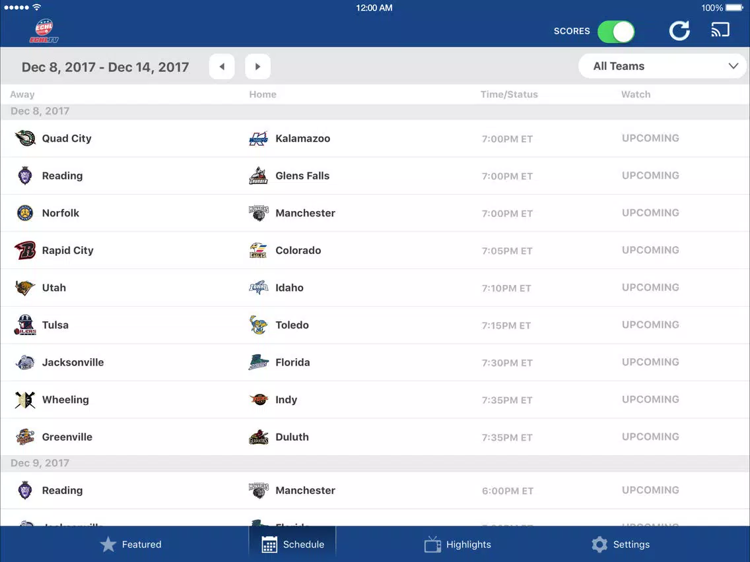
Task: Tap the Greenville team logo
Action: click(x=25, y=437)
